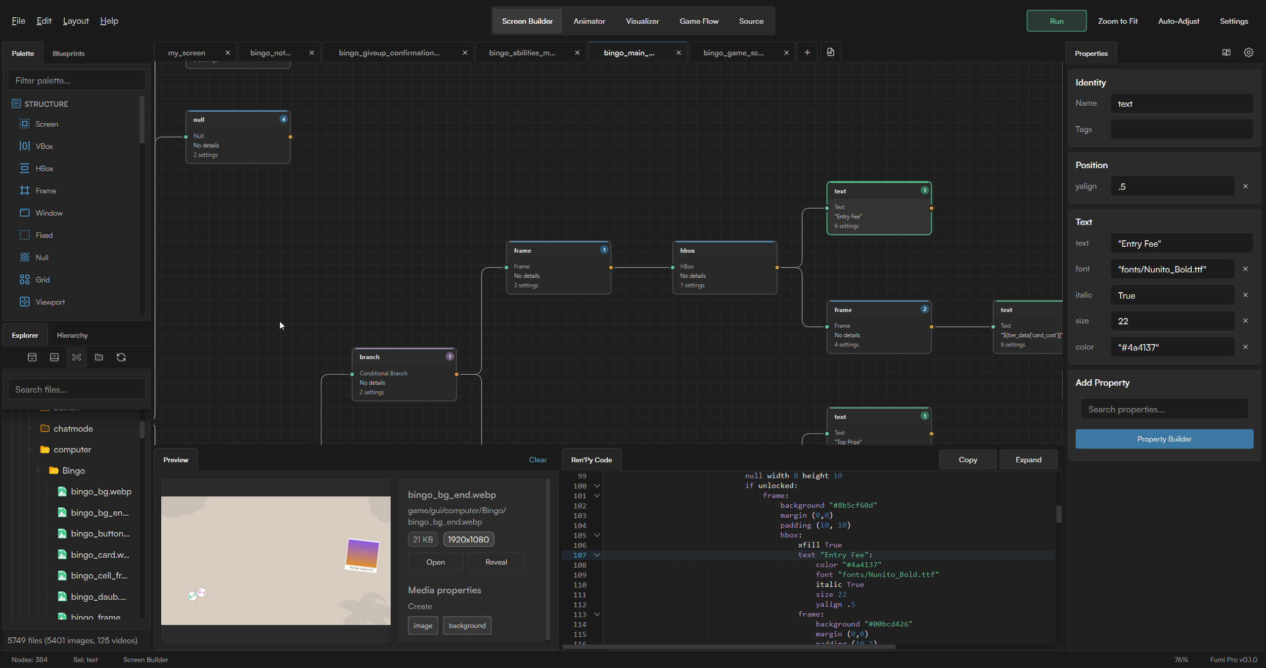Screen dimensions: 1266x668
Task: Select the Screen palette item icon
Action: (24, 124)
